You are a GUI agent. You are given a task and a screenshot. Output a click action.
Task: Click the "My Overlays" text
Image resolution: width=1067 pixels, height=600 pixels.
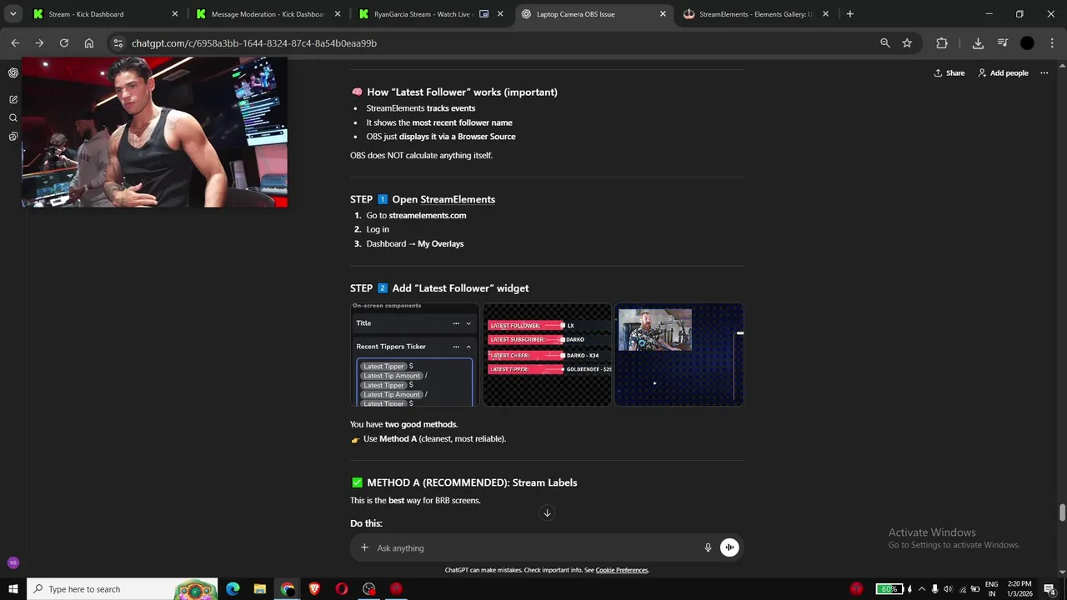coord(440,243)
